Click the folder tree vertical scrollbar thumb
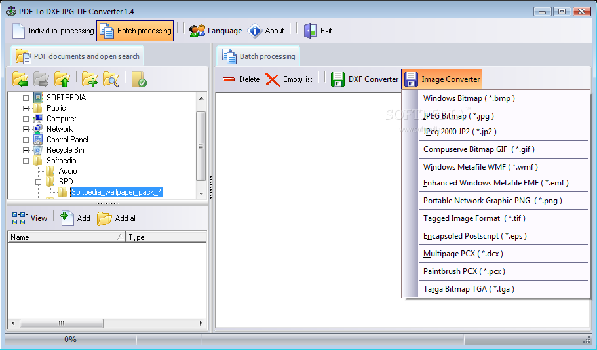Screen dimensions: 597x350 [201, 146]
